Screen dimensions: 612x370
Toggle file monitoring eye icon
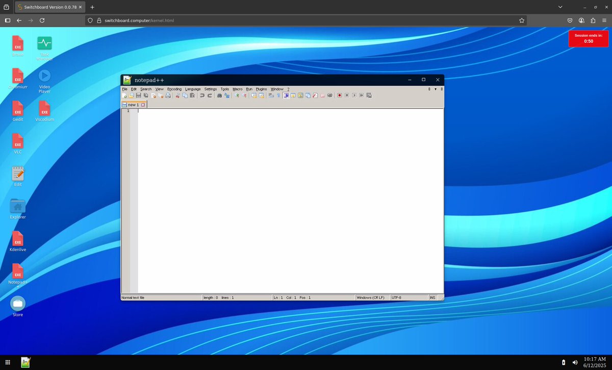point(329,95)
